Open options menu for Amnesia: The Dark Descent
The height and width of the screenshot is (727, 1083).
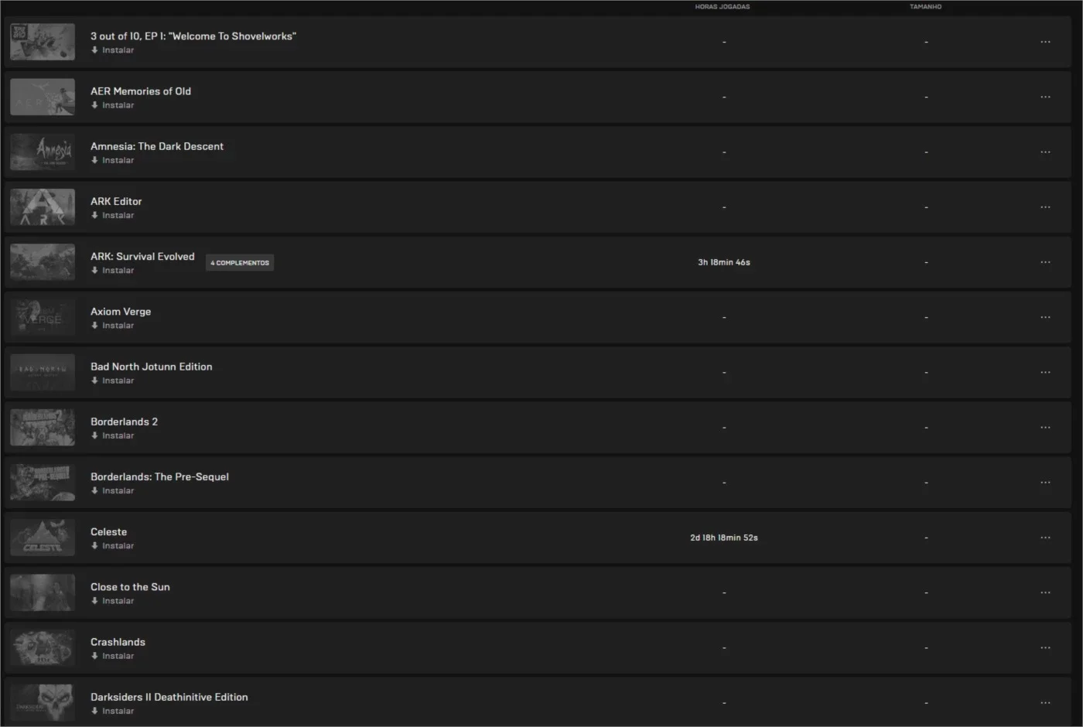tap(1045, 152)
